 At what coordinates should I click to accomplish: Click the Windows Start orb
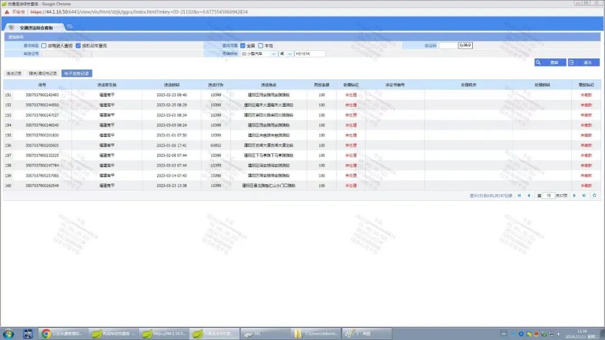[x=8, y=333]
